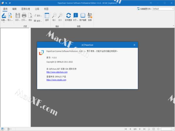
Task: Click the 软件更新 (Software update) icon
Action: [x=69, y=16]
